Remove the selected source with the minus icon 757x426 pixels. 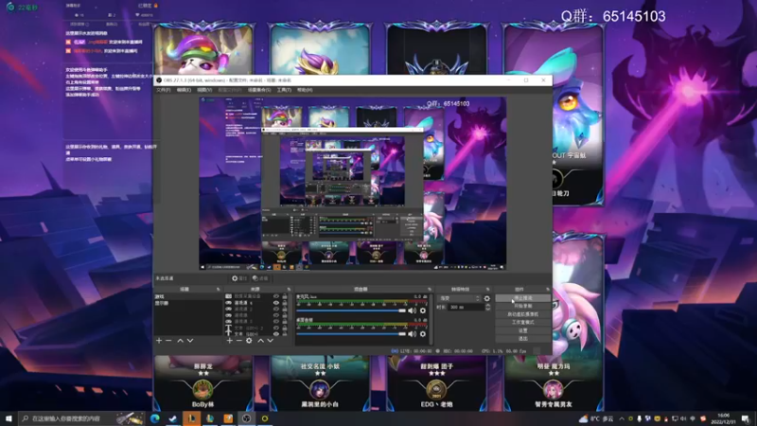click(x=239, y=341)
